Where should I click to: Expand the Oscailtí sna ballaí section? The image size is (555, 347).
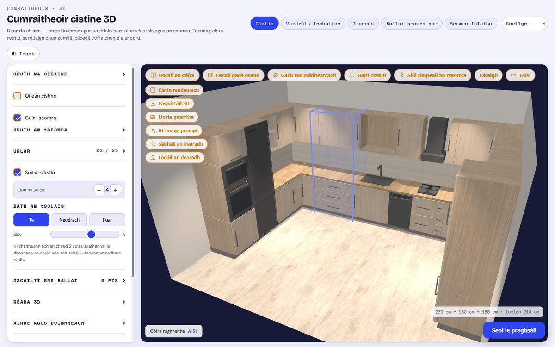click(69, 281)
